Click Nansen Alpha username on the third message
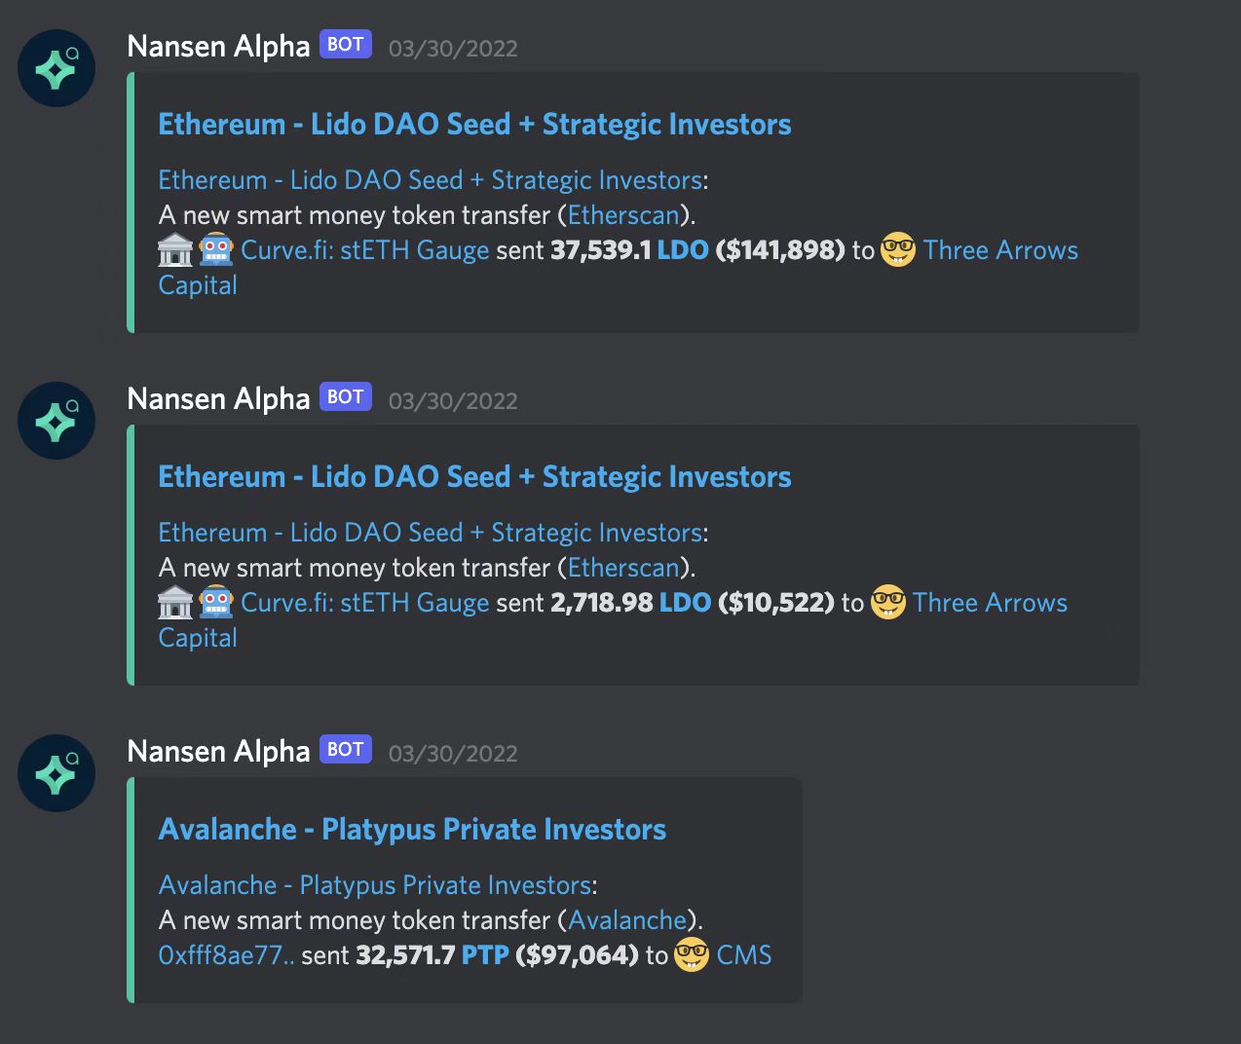1241x1044 pixels. 218,751
